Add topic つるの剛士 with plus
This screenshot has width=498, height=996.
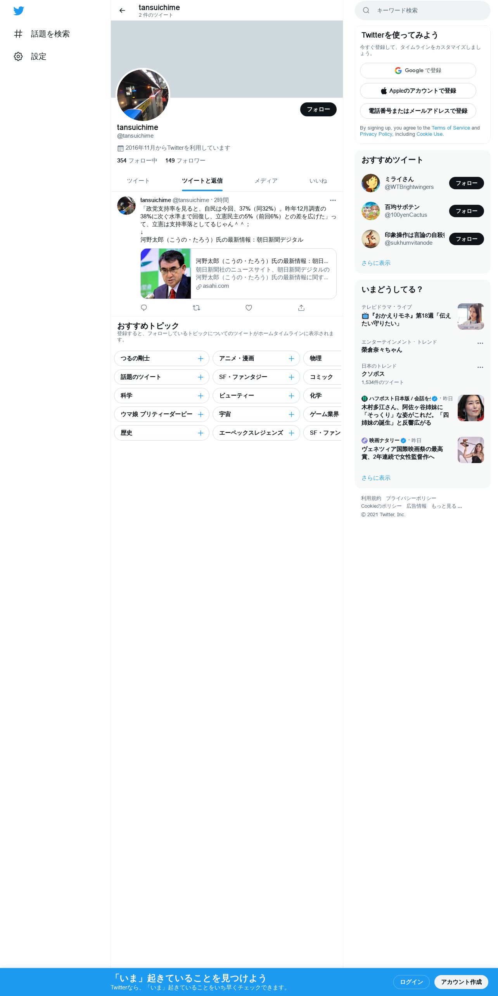[x=201, y=358]
